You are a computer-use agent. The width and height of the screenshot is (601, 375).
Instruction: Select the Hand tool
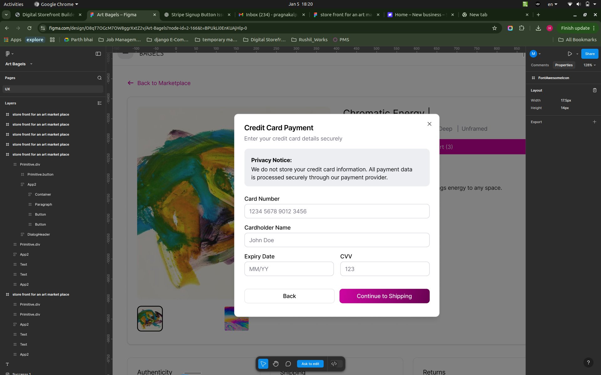click(x=275, y=364)
